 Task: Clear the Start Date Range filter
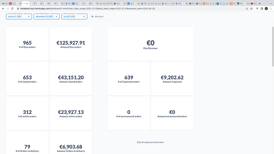click(x=29, y=17)
